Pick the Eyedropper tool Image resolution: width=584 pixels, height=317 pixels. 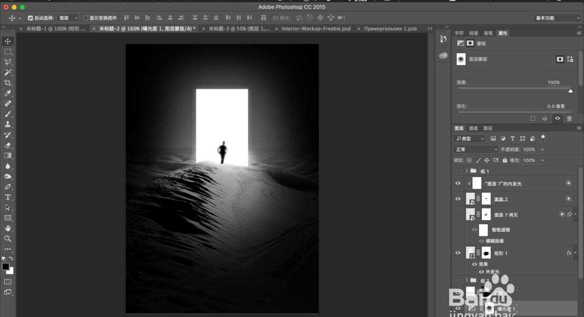click(x=8, y=93)
